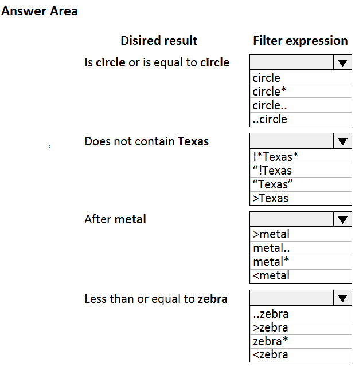
Task: Choose the '<zebra' option
Action: tap(301, 355)
